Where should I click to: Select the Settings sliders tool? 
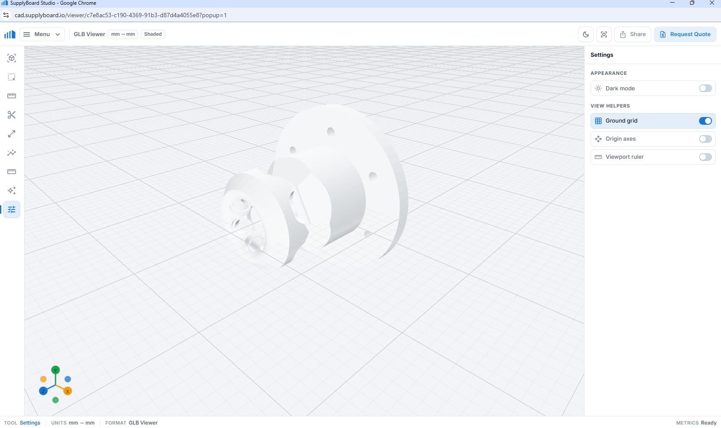point(12,209)
